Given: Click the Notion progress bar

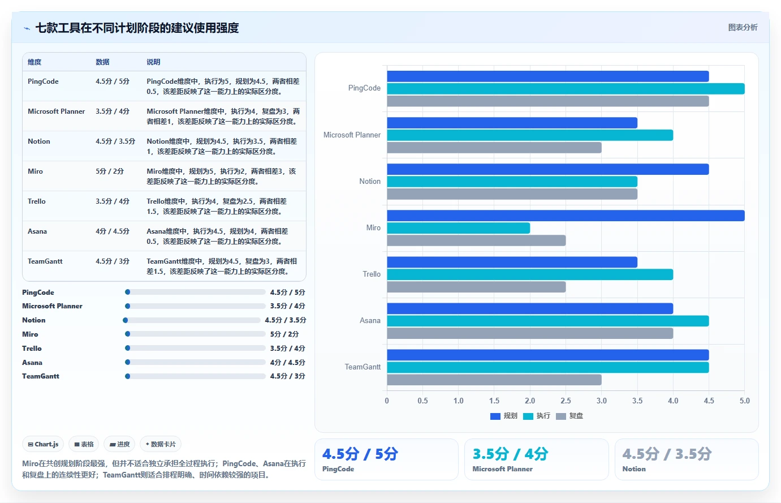Looking at the screenshot, I should click(192, 320).
